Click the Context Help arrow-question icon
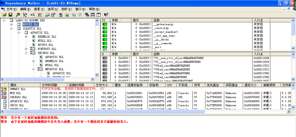296x137 pixels. click(x=106, y=15)
